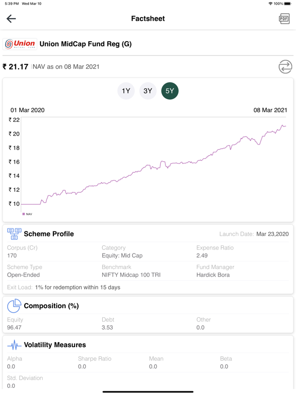
Task: Tap the Factsheet header title
Action: pos(148,19)
